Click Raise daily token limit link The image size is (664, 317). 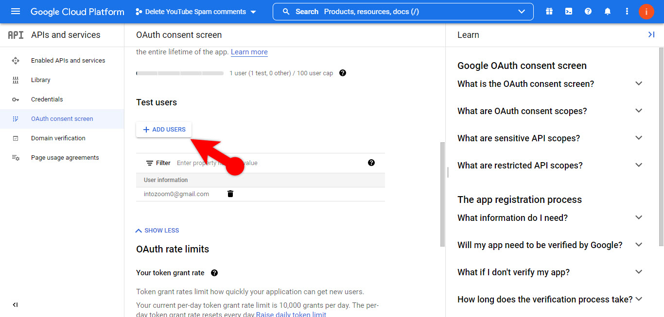click(x=291, y=314)
